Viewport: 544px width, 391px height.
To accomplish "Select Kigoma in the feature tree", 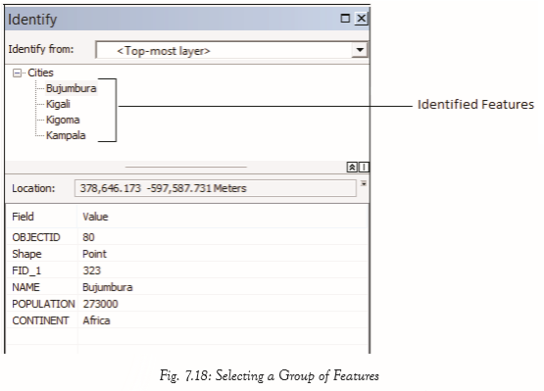I will (x=63, y=120).
